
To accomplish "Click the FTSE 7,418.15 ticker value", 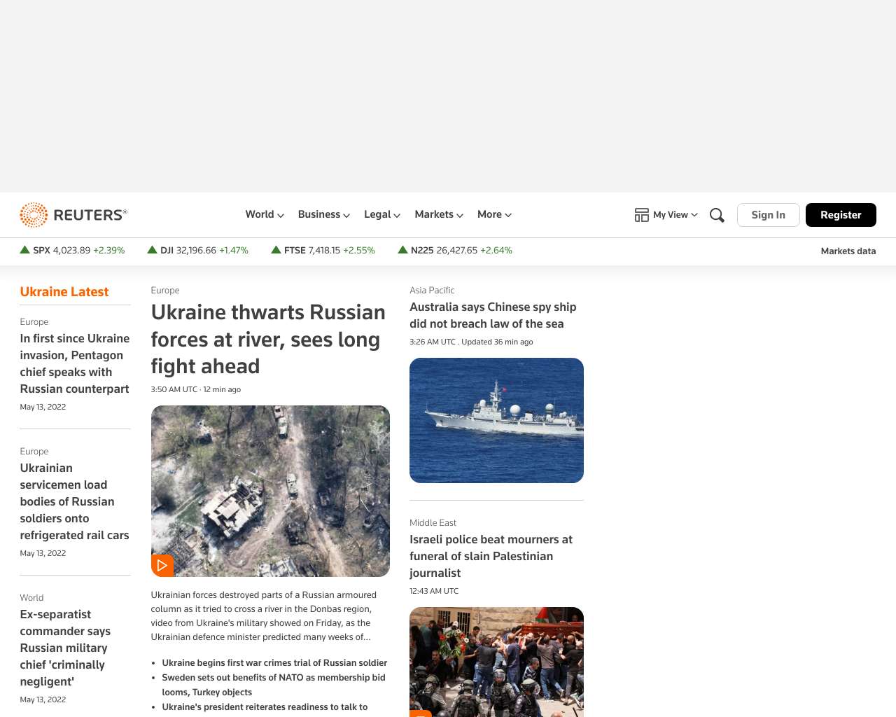I will click(x=324, y=250).
